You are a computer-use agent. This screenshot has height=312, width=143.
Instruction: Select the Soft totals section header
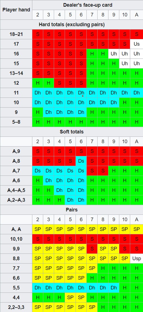pyautogui.click(x=71, y=132)
